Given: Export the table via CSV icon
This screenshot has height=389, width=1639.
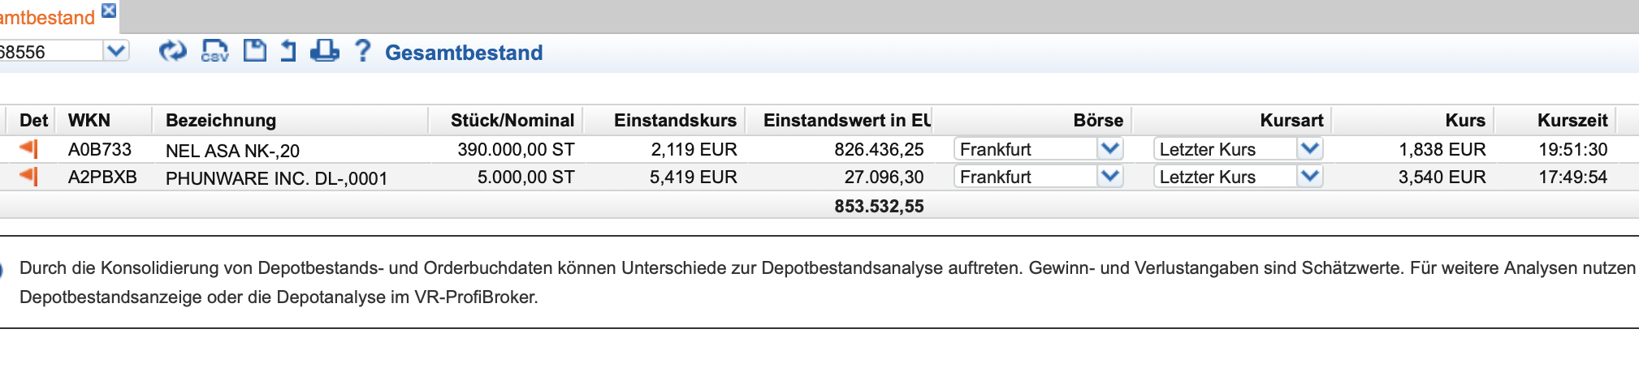Looking at the screenshot, I should 214,51.
